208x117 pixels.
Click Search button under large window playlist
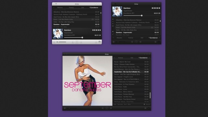coord(148,104)
